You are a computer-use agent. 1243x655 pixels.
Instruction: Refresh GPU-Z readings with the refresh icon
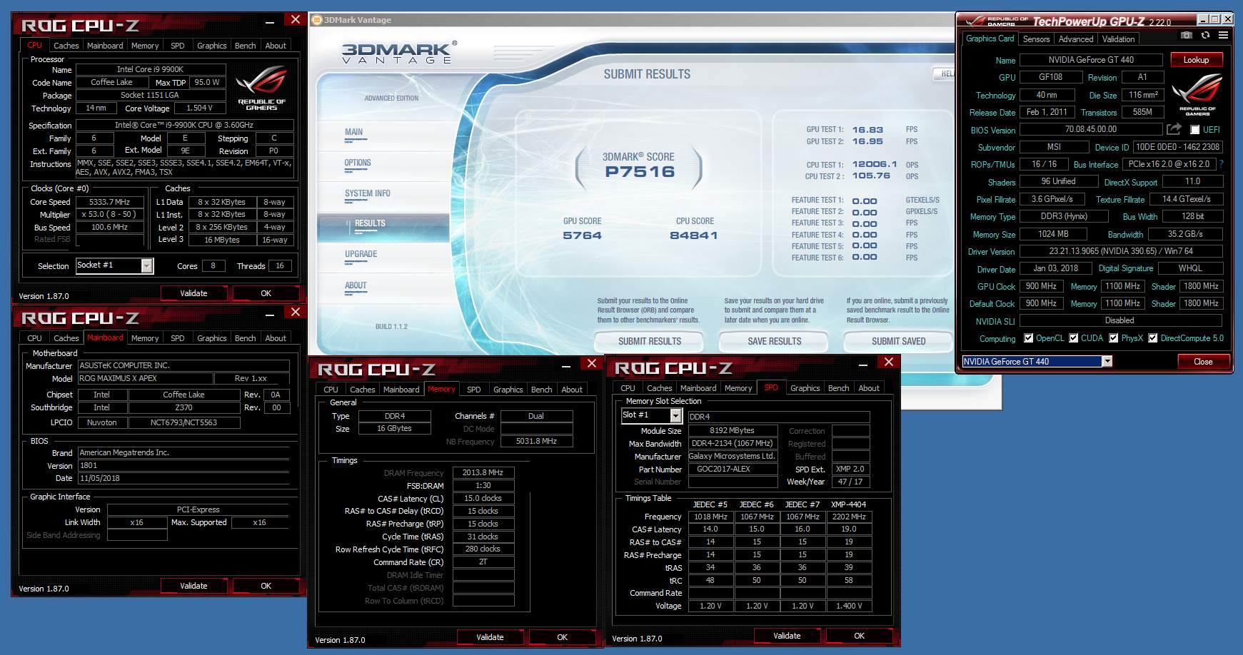(1205, 35)
